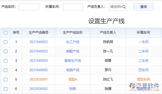Open production line number 2022030002

click(38, 89)
